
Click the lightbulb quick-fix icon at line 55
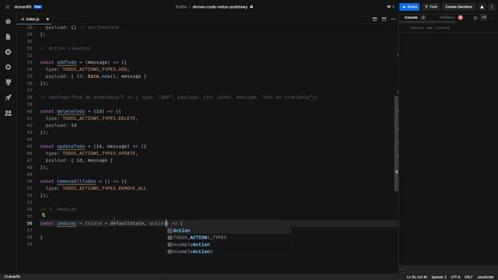(44, 215)
